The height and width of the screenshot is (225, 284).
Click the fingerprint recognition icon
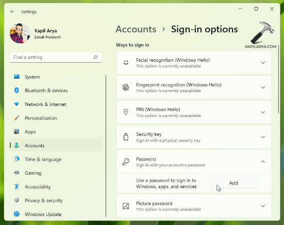[x=126, y=88]
